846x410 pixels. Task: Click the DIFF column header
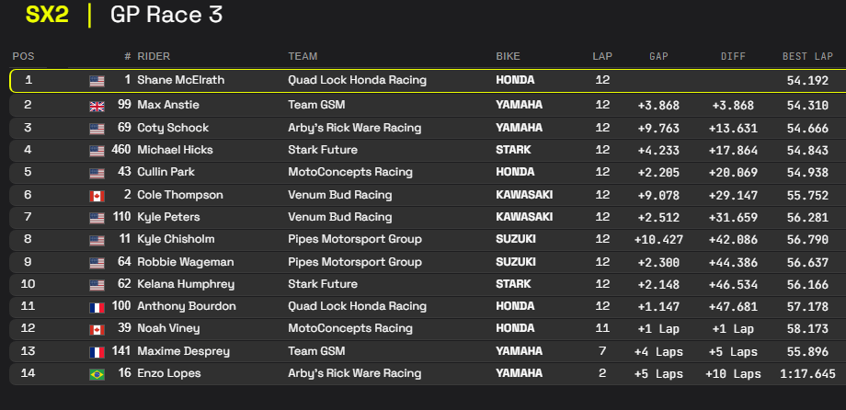point(733,56)
